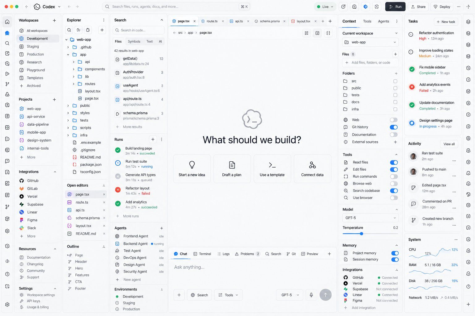This screenshot has height=316, width=475.
Task: Click the Draft a plan document card
Action: tap(232, 168)
